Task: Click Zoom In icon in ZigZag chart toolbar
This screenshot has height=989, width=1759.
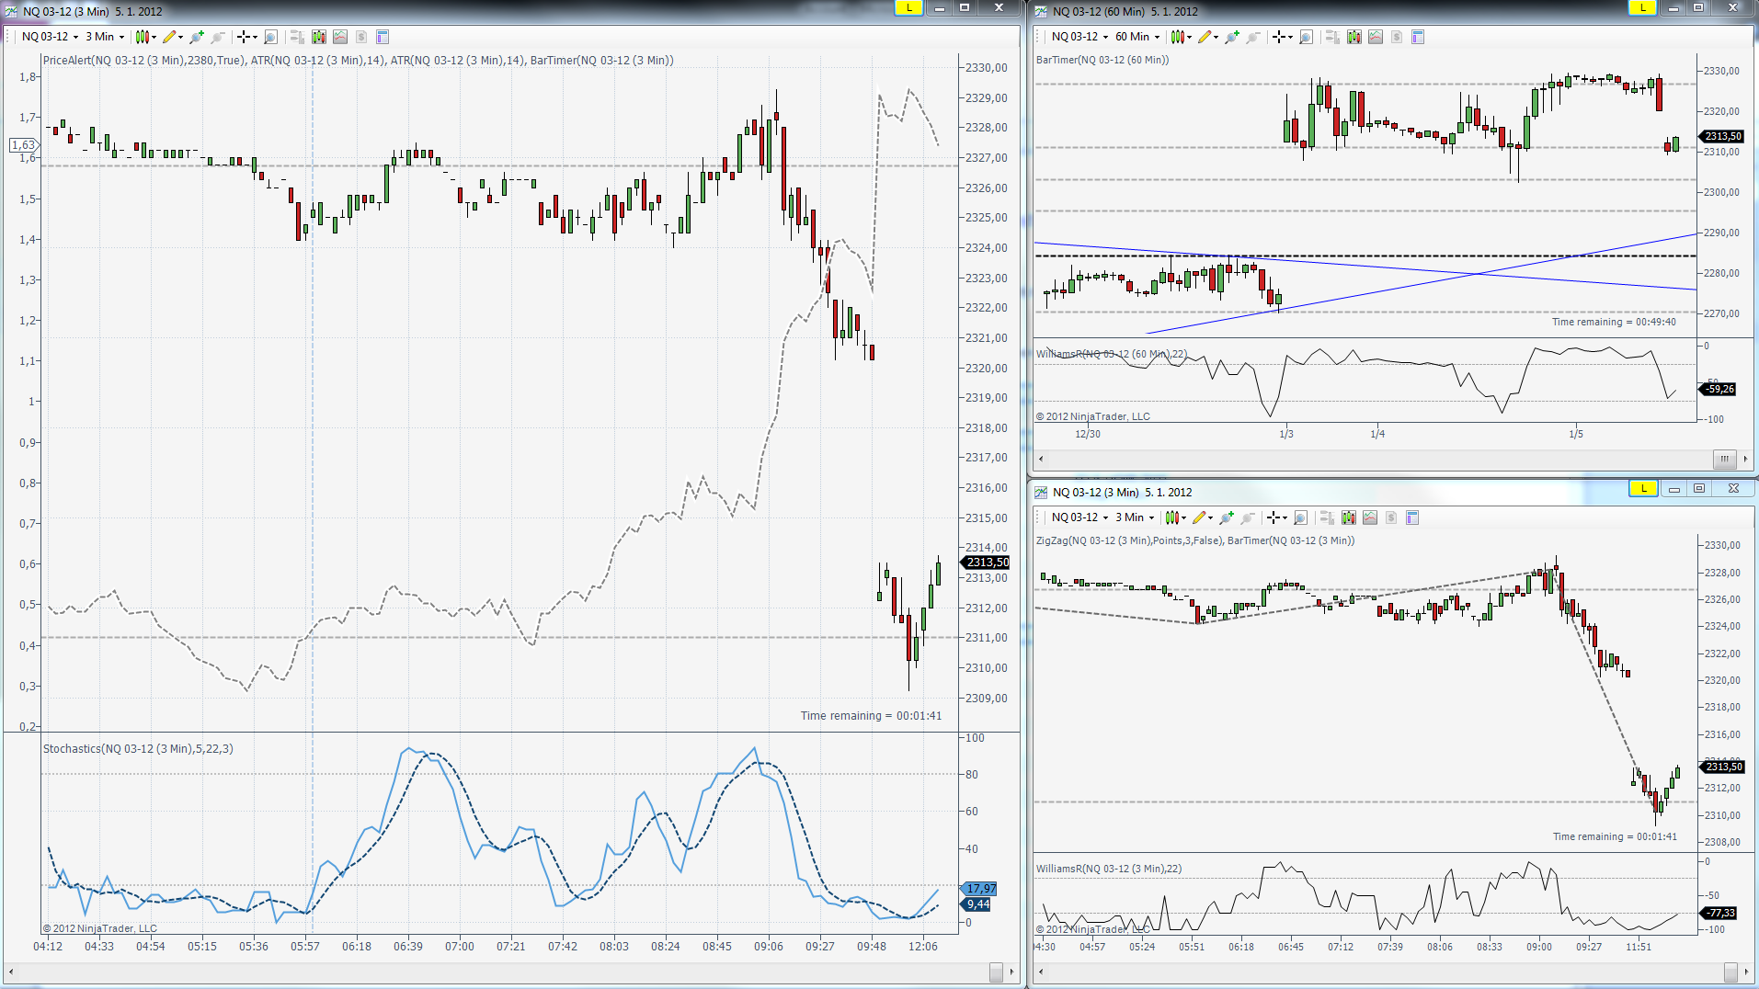Action: [1226, 517]
